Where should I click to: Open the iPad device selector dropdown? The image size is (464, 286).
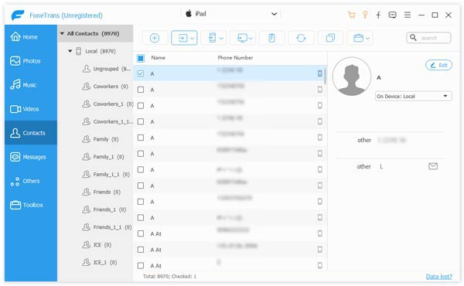pos(230,14)
